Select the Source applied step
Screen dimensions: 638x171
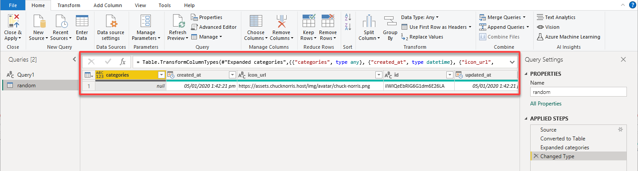578,130
